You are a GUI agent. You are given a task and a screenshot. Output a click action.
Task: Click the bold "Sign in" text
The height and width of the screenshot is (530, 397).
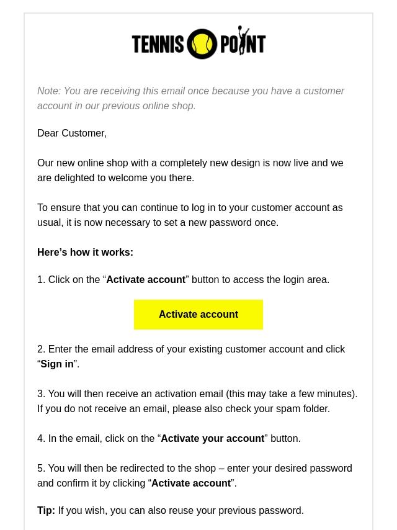coord(57,364)
